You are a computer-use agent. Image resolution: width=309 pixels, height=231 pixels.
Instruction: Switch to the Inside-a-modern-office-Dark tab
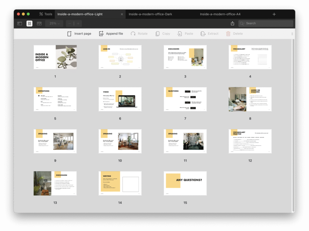tap(150, 14)
